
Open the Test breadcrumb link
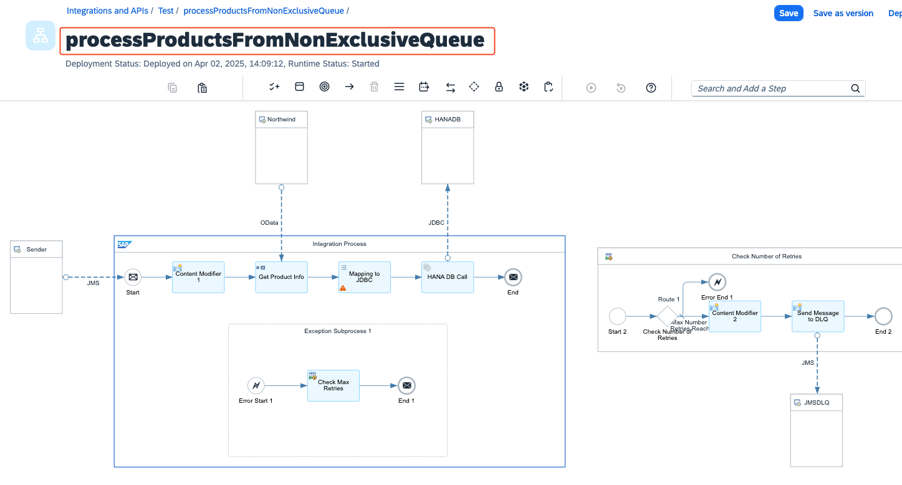tap(166, 11)
